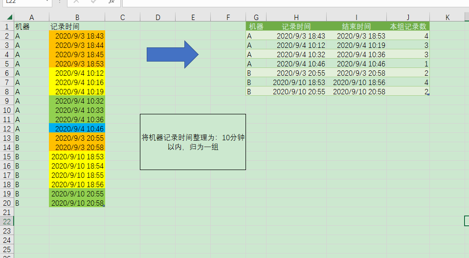
Task: Click cell B3 with 2020/9/3 18:44
Action: (x=77, y=45)
